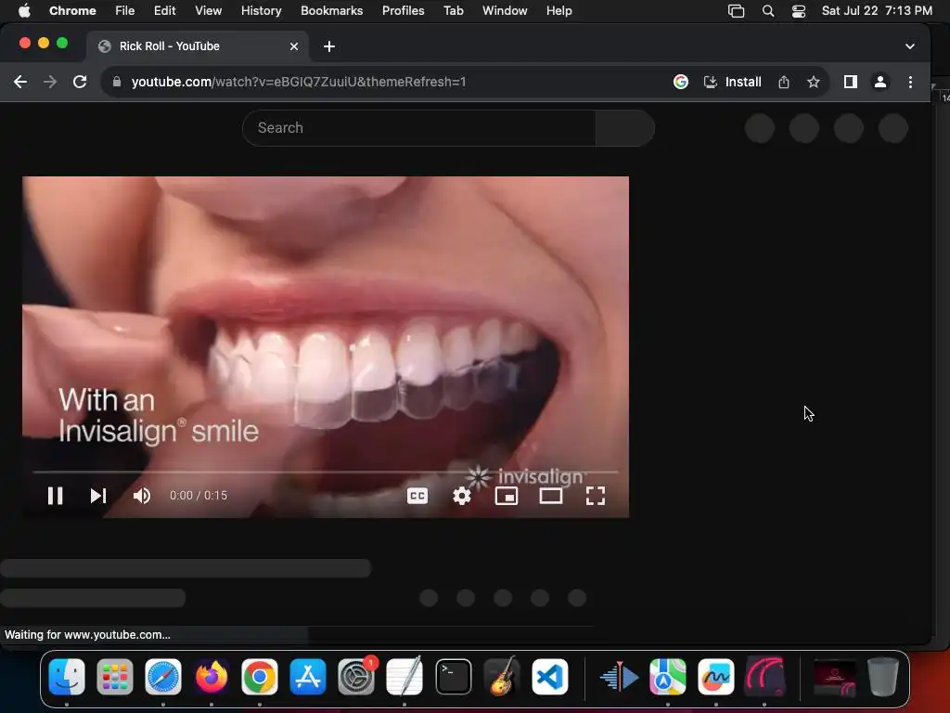950x713 pixels.
Task: Open the Trash in the dock
Action: pyautogui.click(x=883, y=677)
